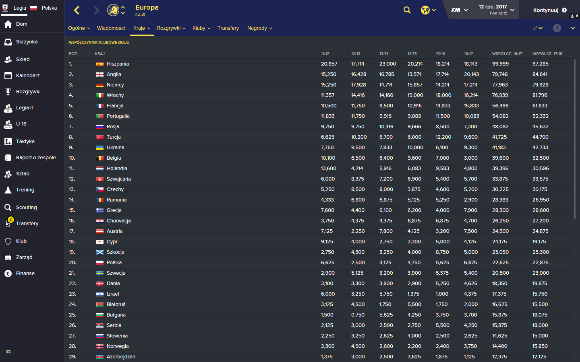Expand the Rozgrywki top menu dropdown
580x362 pixels.
pyautogui.click(x=171, y=28)
